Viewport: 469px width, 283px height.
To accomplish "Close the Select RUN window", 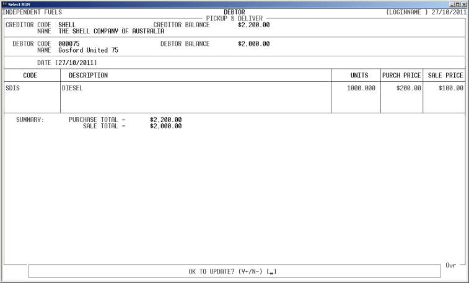I will (464, 4).
